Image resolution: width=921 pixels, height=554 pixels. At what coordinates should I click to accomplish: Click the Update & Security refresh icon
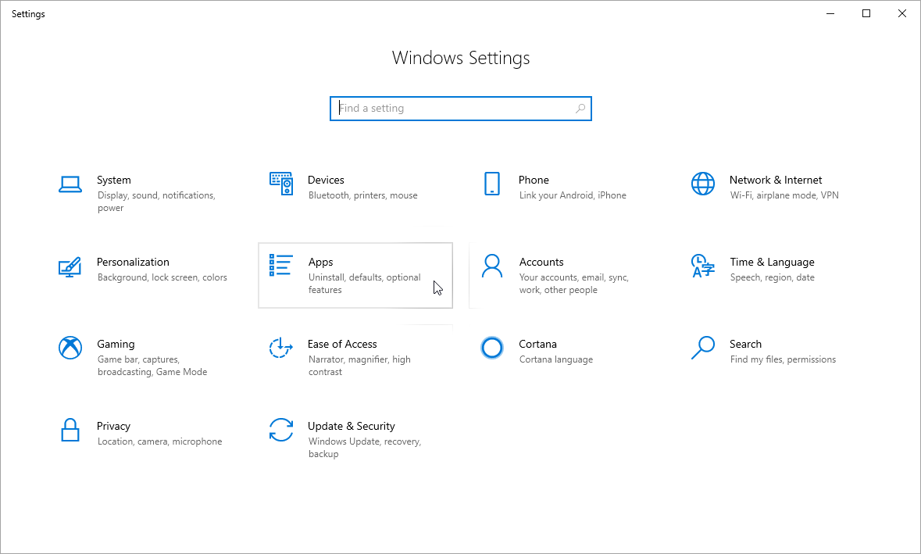[x=281, y=430]
